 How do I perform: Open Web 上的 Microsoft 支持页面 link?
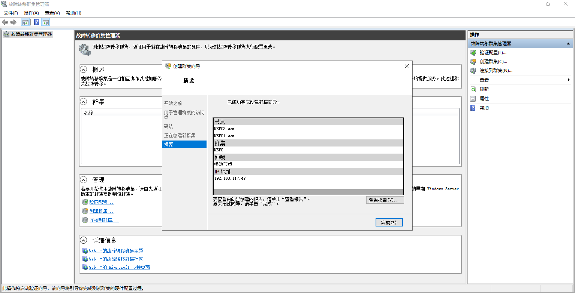click(x=119, y=267)
